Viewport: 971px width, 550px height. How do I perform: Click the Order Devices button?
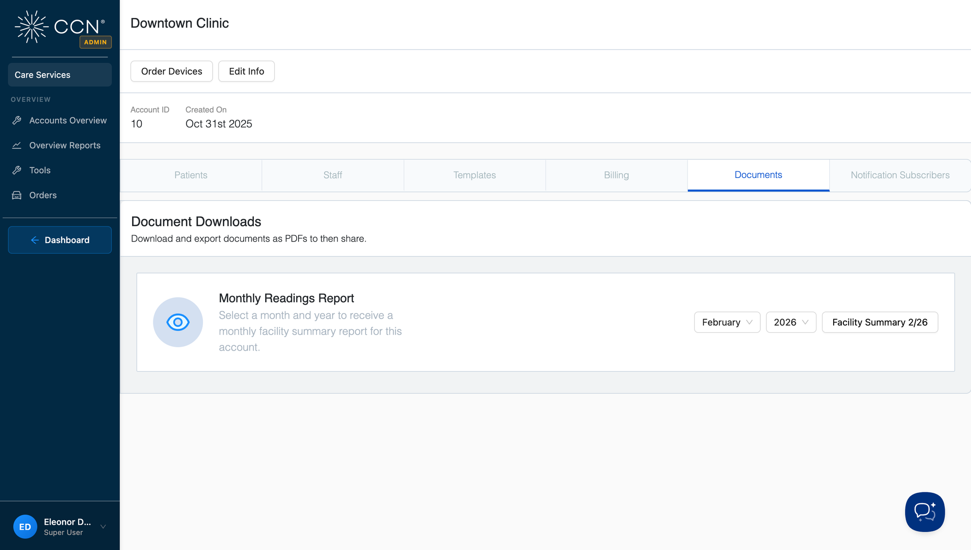(171, 71)
